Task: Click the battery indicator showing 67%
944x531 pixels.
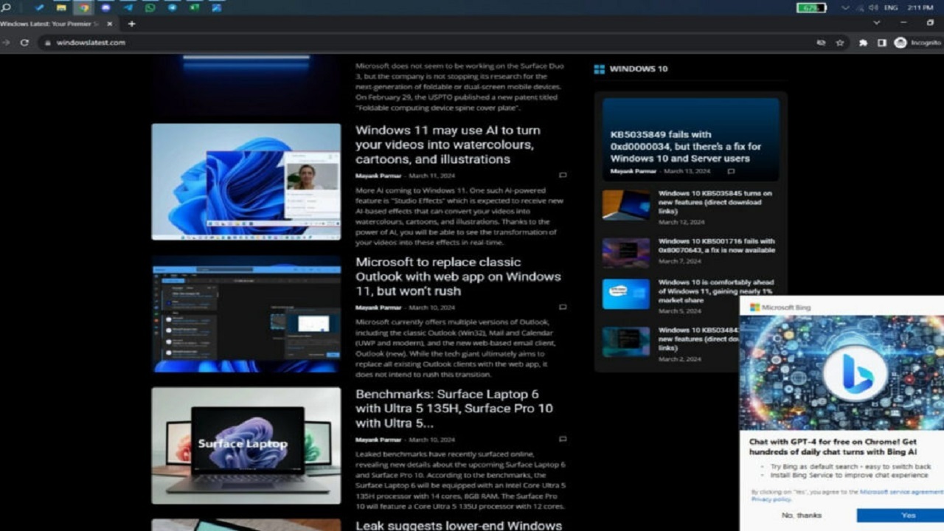Action: coord(811,7)
